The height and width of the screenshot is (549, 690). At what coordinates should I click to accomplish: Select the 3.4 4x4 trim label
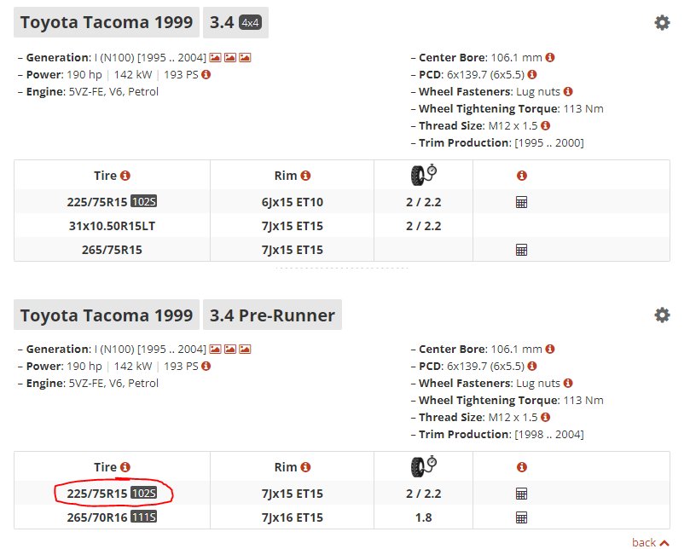(x=236, y=22)
